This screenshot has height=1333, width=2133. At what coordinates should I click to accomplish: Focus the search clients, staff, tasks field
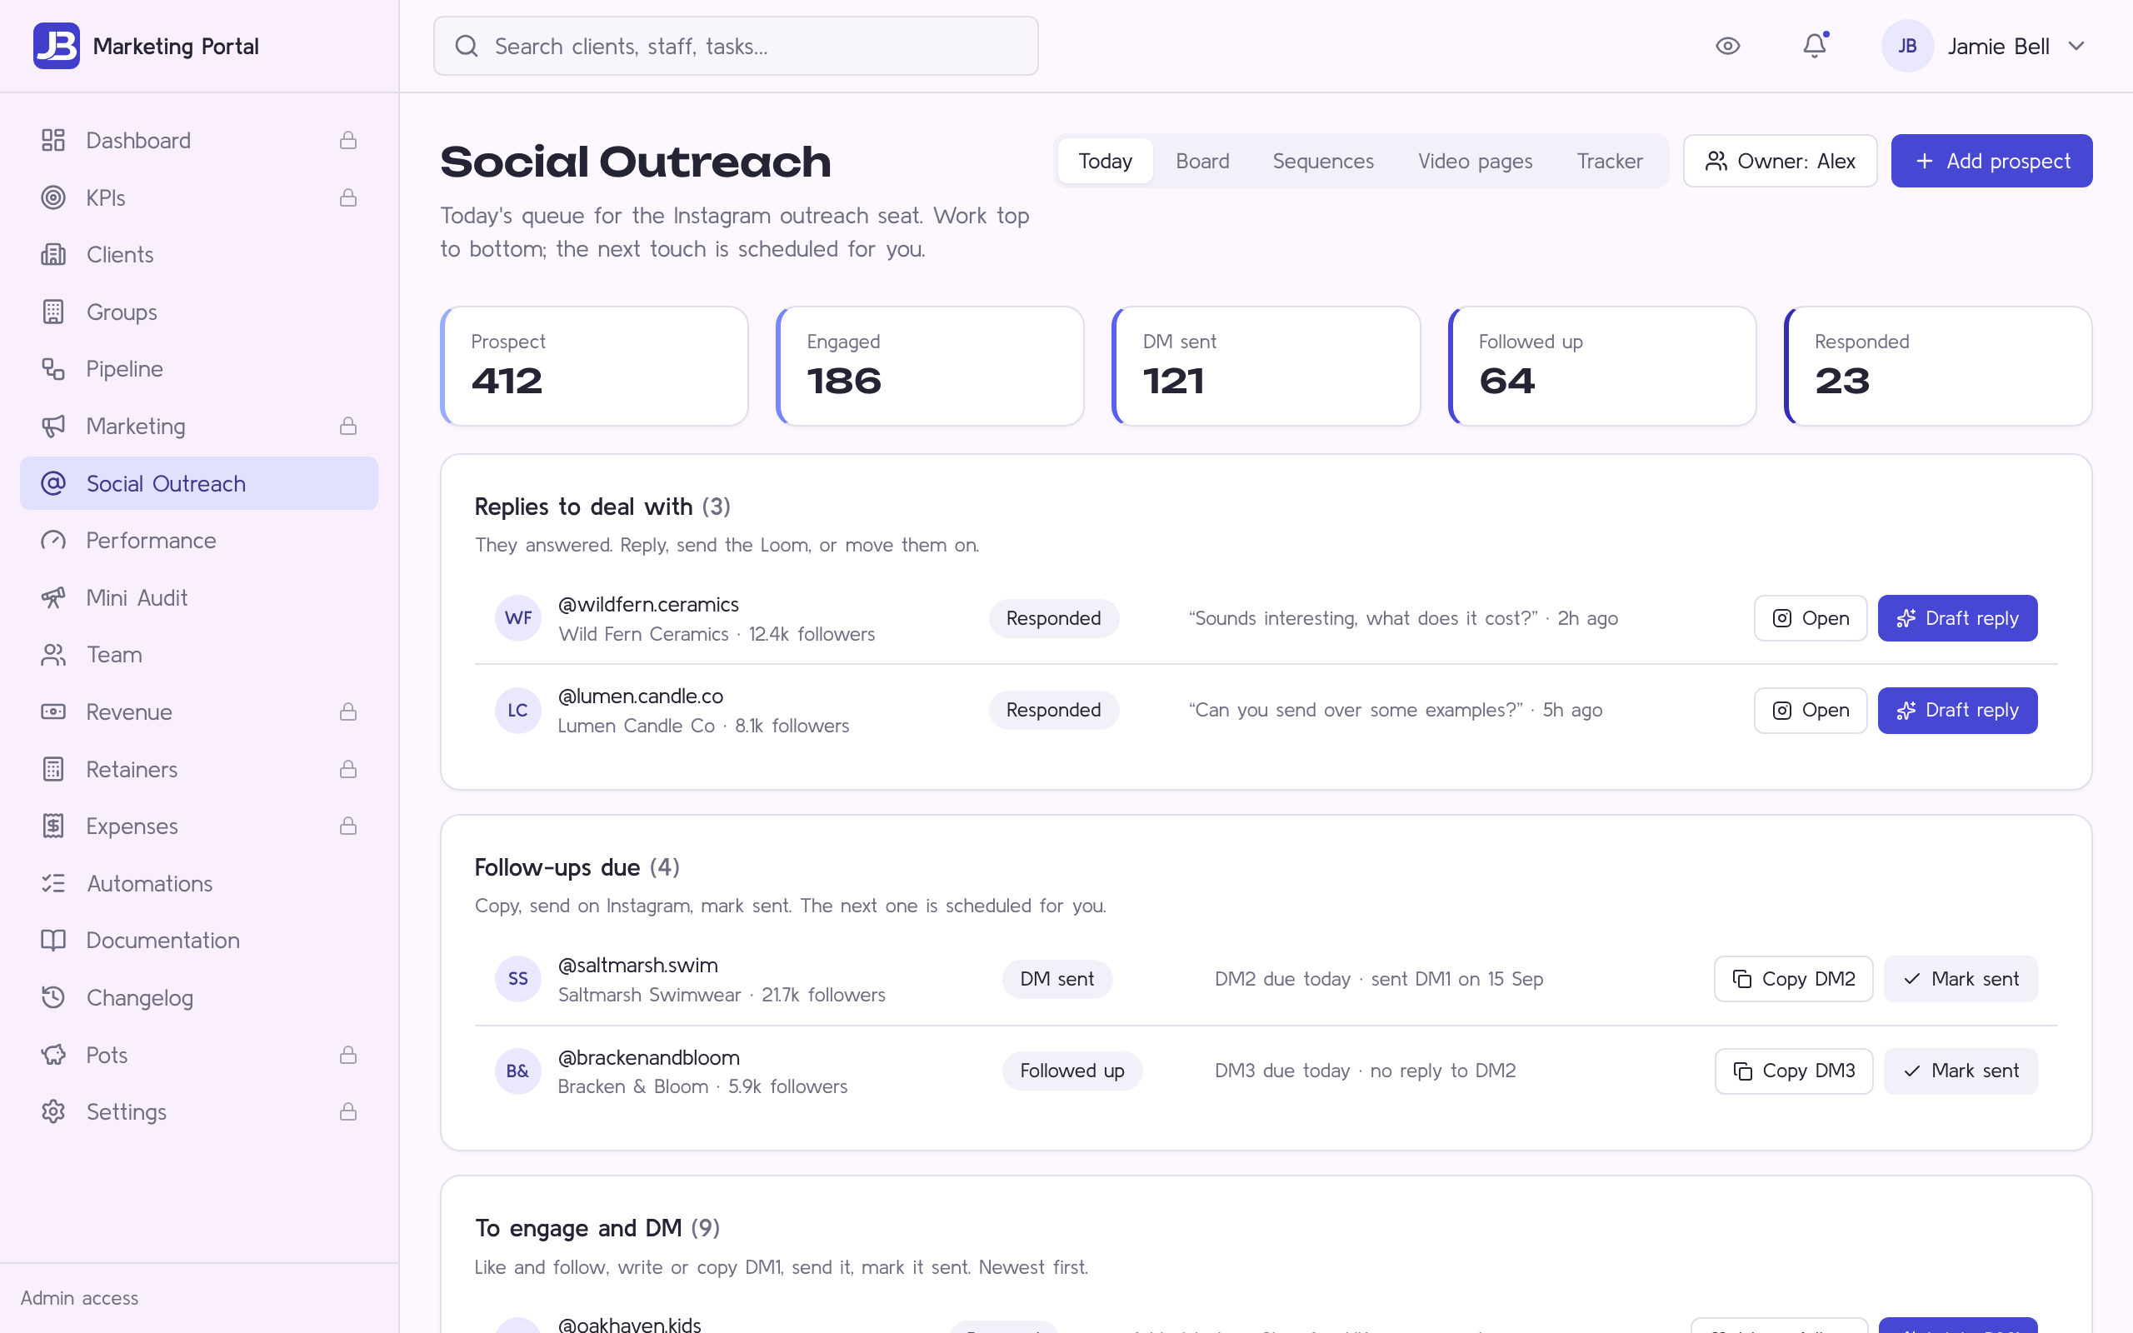pyautogui.click(x=735, y=46)
